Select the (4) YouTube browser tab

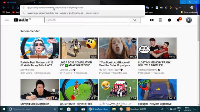click(x=19, y=2)
